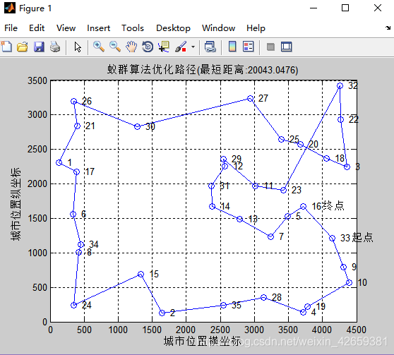Activate the Zoom In tool
Image resolution: width=394 pixels, height=355 pixels.
click(99, 47)
